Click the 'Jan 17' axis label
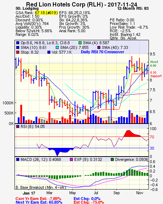 click(29, 193)
